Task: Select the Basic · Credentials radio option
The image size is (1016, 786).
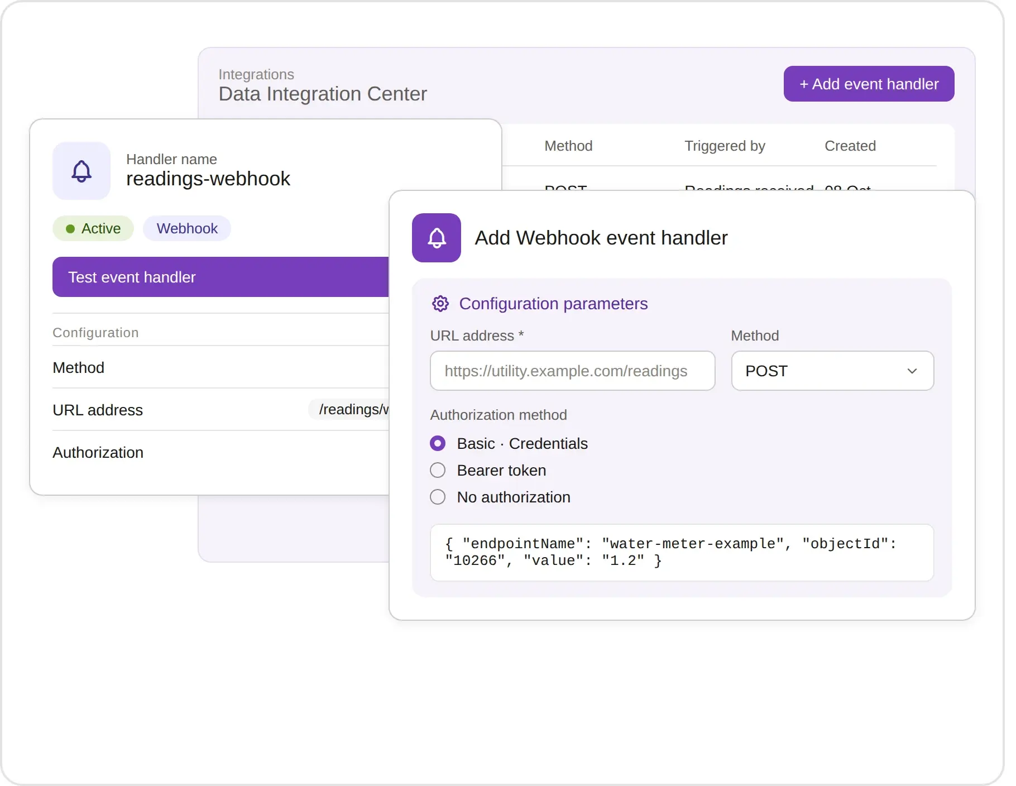Action: (438, 443)
